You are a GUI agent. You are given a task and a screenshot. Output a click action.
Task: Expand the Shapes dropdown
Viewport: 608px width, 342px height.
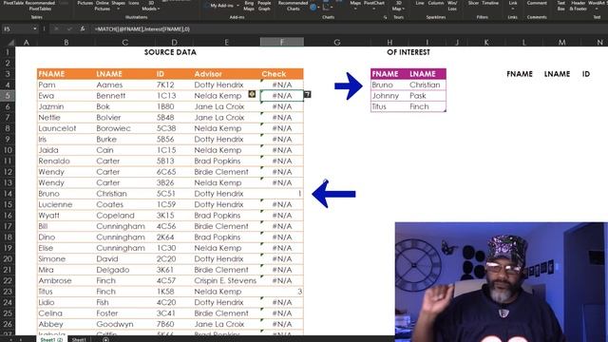(x=118, y=9)
